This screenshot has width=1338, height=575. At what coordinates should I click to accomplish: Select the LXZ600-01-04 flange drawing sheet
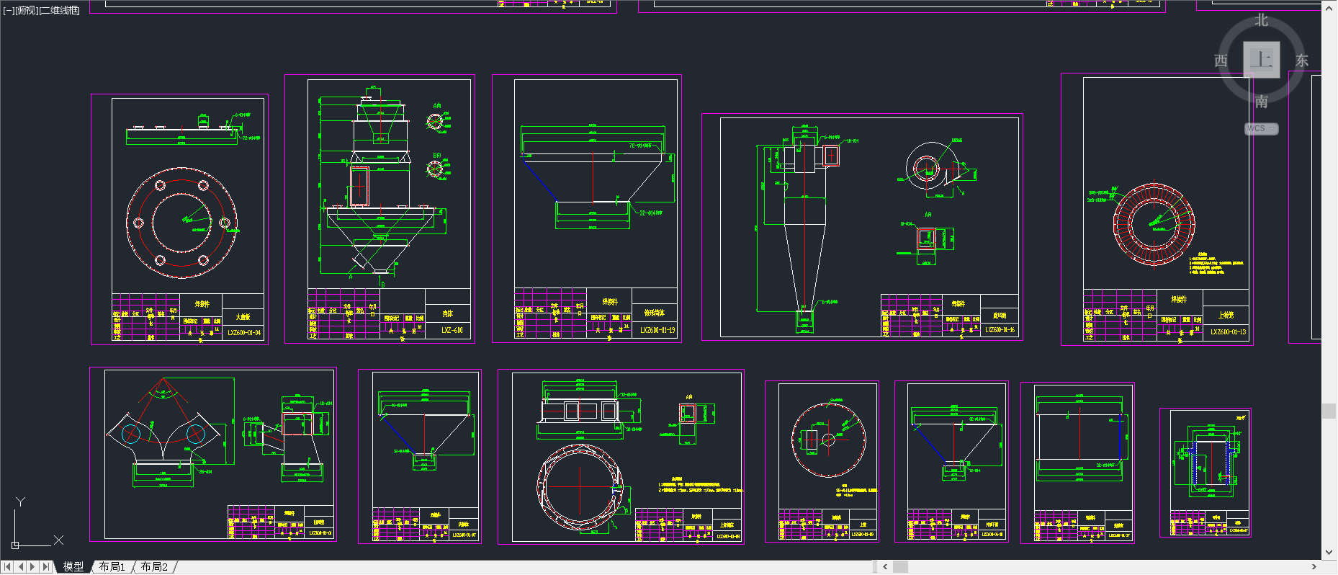tap(179, 219)
